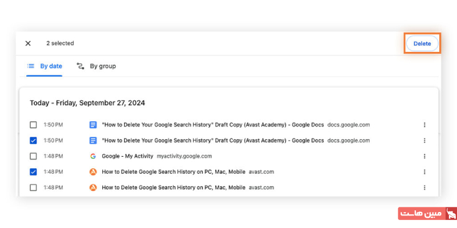Click the By group icon
The height and width of the screenshot is (228, 457).
(81, 66)
